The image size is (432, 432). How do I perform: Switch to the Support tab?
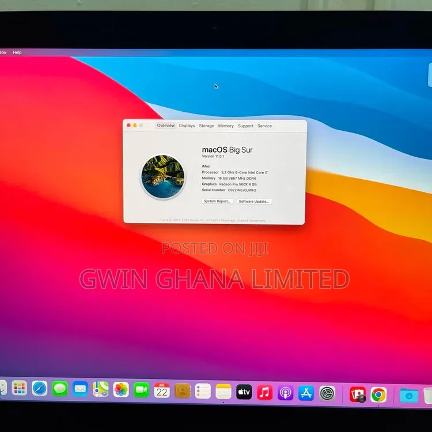pyautogui.click(x=245, y=126)
